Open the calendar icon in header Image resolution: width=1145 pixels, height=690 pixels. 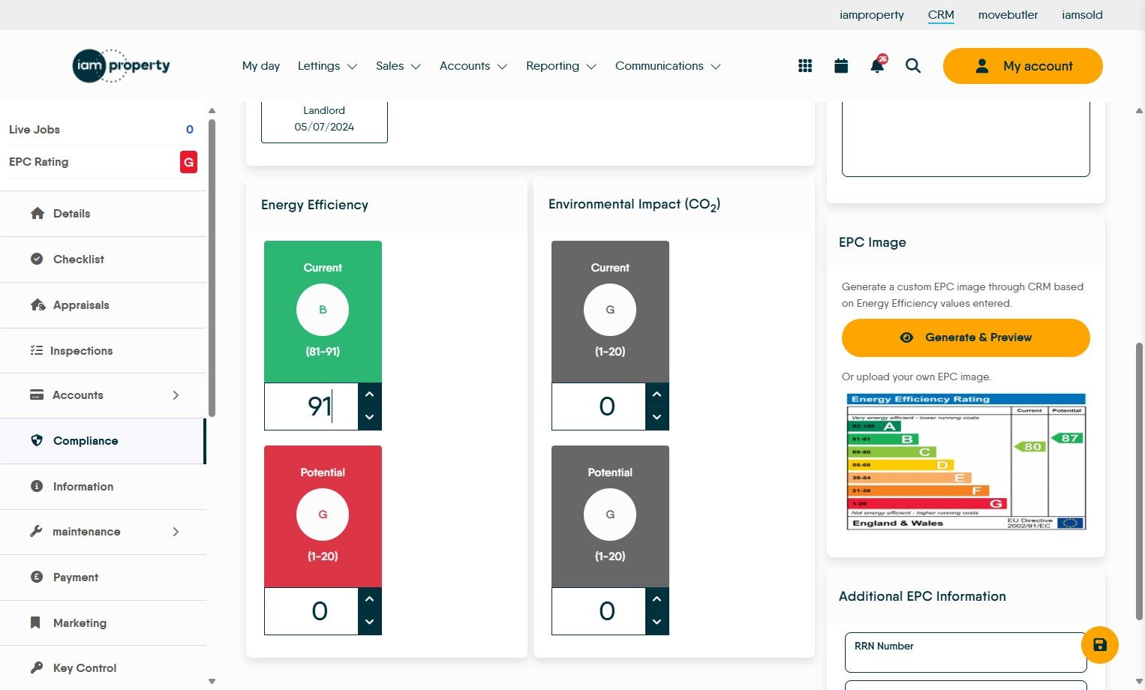pyautogui.click(x=841, y=66)
